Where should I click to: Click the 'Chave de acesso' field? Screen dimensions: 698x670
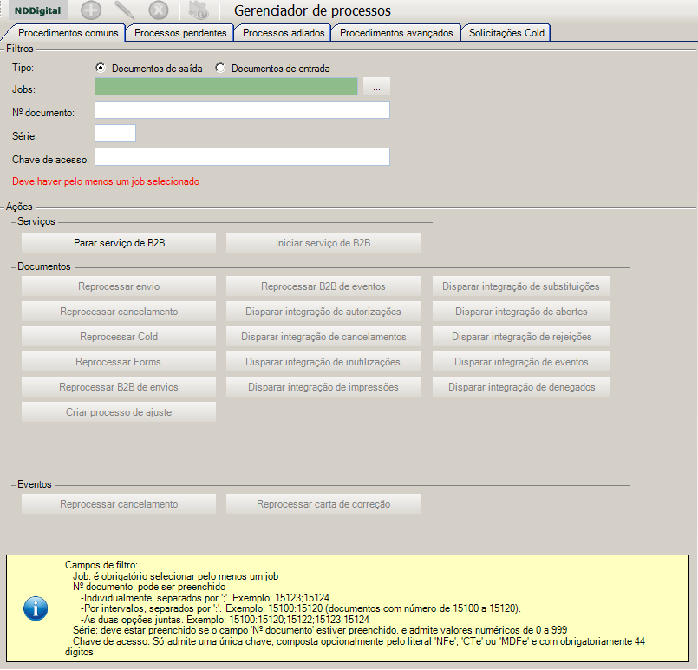pos(242,157)
